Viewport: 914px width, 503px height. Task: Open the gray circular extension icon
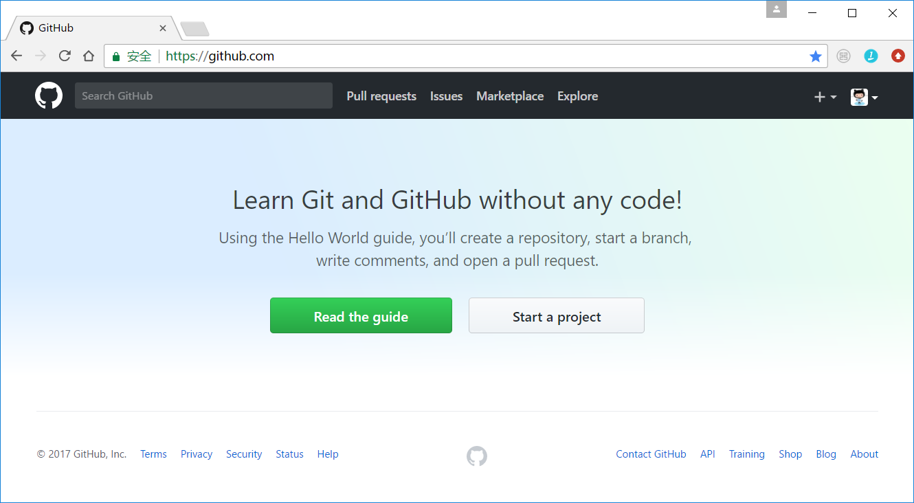843,56
